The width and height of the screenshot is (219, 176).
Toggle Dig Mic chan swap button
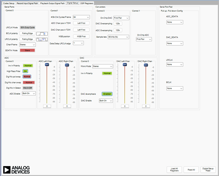29,82
